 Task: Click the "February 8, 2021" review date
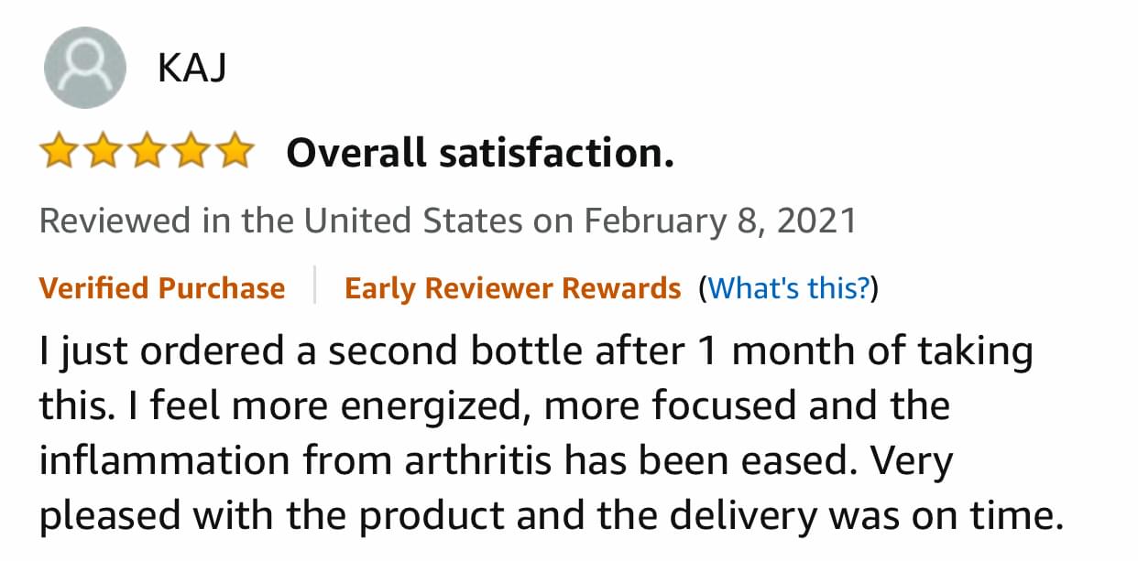point(720,221)
